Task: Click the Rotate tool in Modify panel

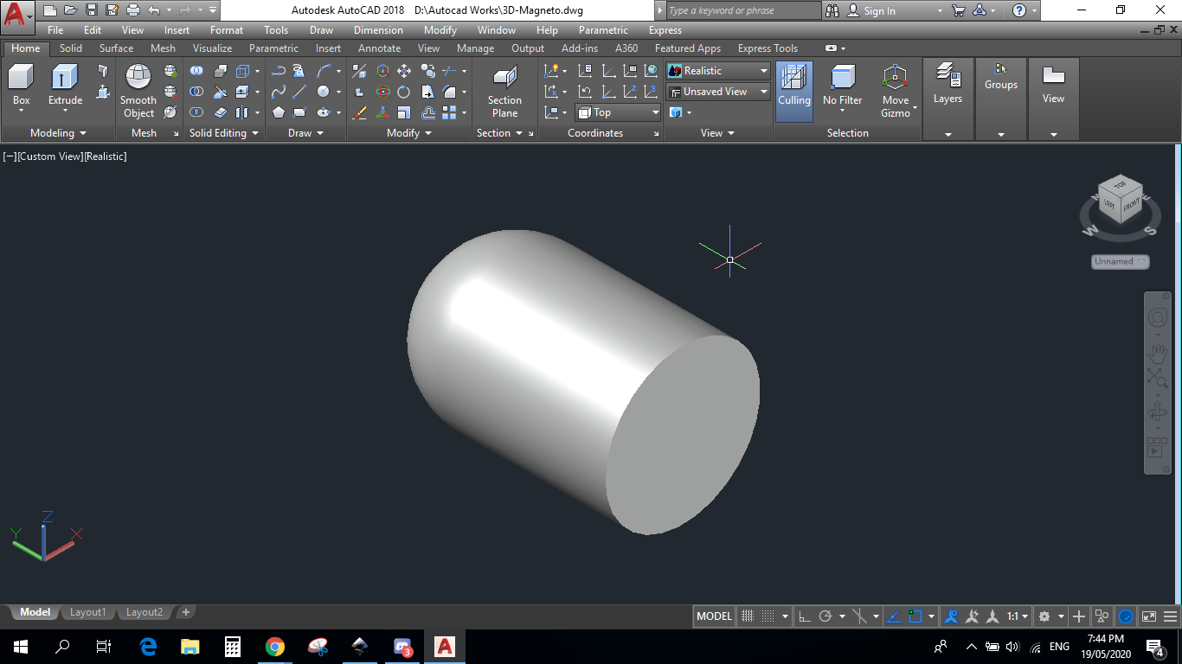Action: pos(404,92)
